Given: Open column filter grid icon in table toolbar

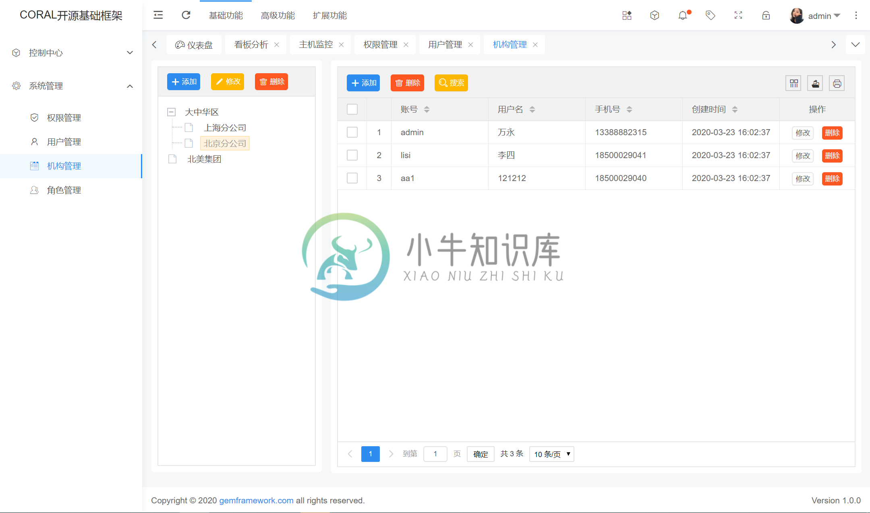Looking at the screenshot, I should tap(793, 83).
